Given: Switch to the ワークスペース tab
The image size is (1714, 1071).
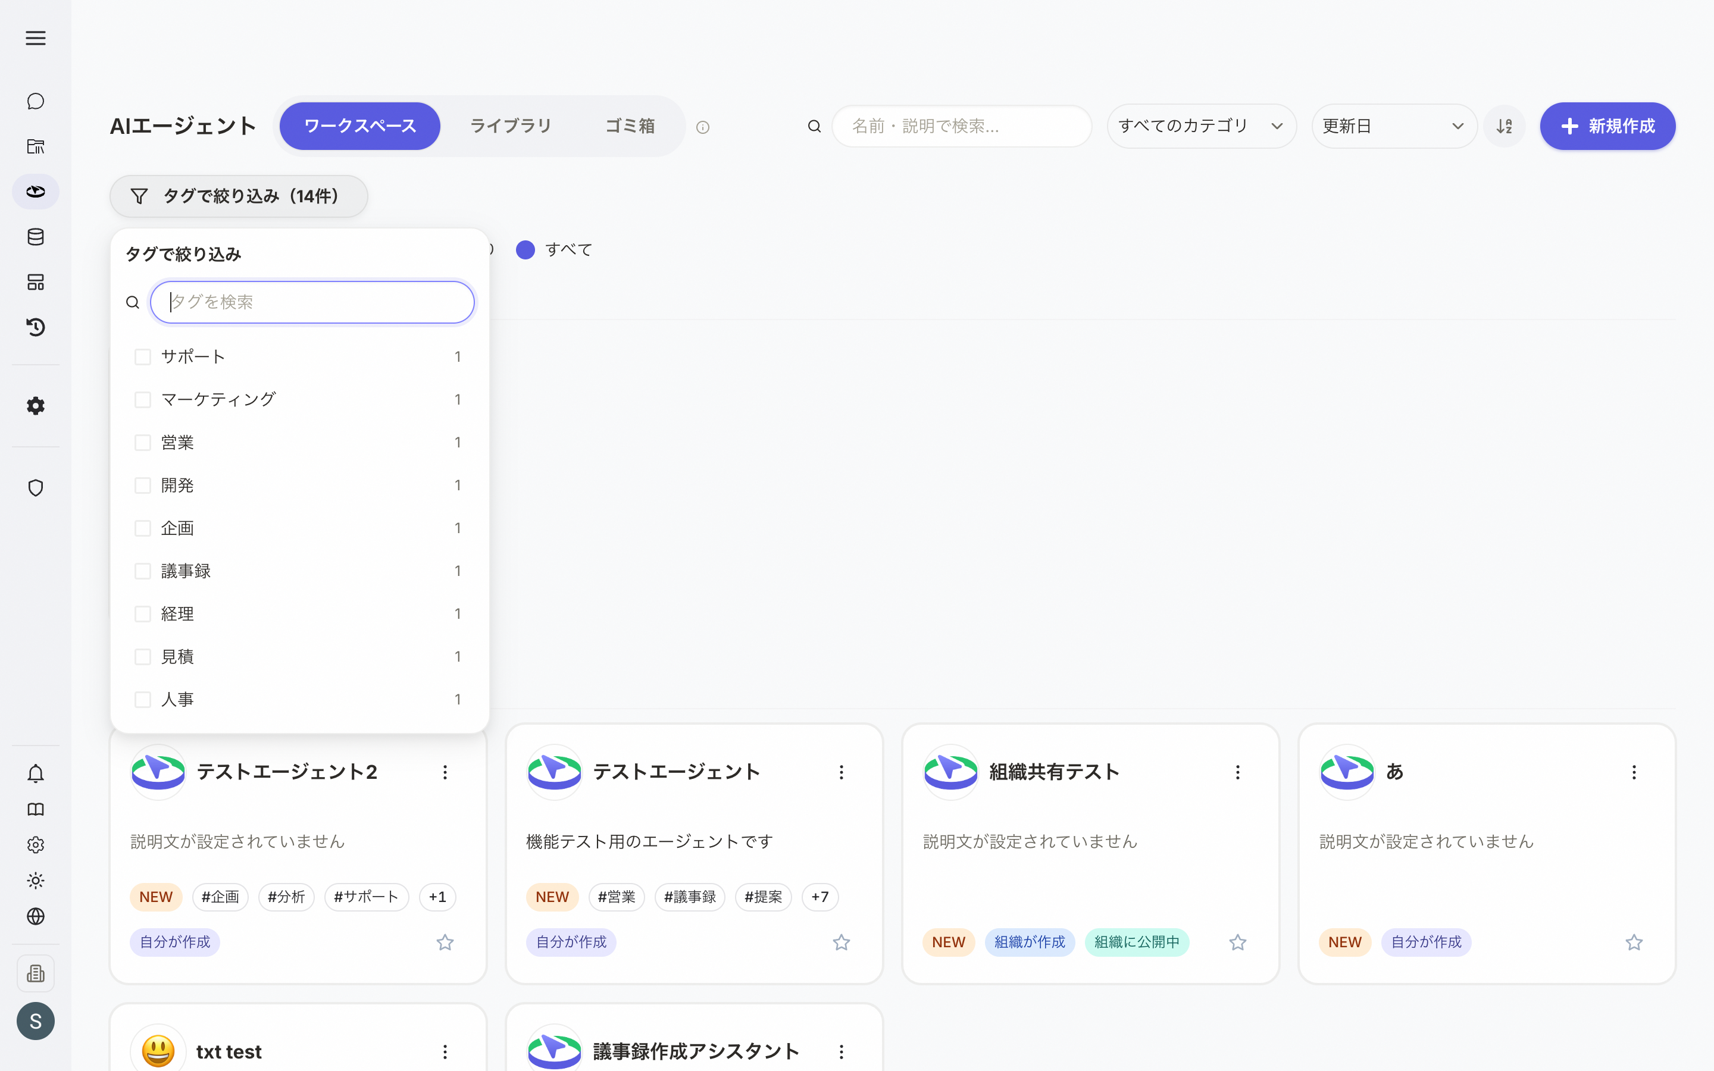Looking at the screenshot, I should point(360,126).
